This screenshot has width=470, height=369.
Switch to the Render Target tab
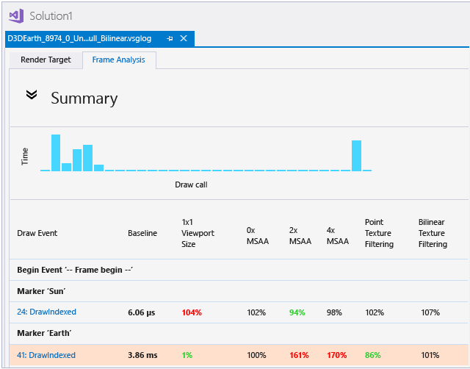tap(46, 60)
